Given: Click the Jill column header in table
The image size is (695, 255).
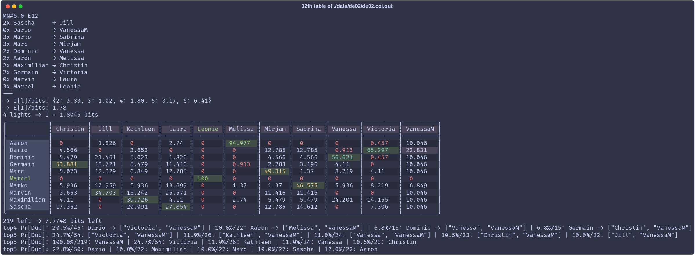Looking at the screenshot, I should click(105, 129).
